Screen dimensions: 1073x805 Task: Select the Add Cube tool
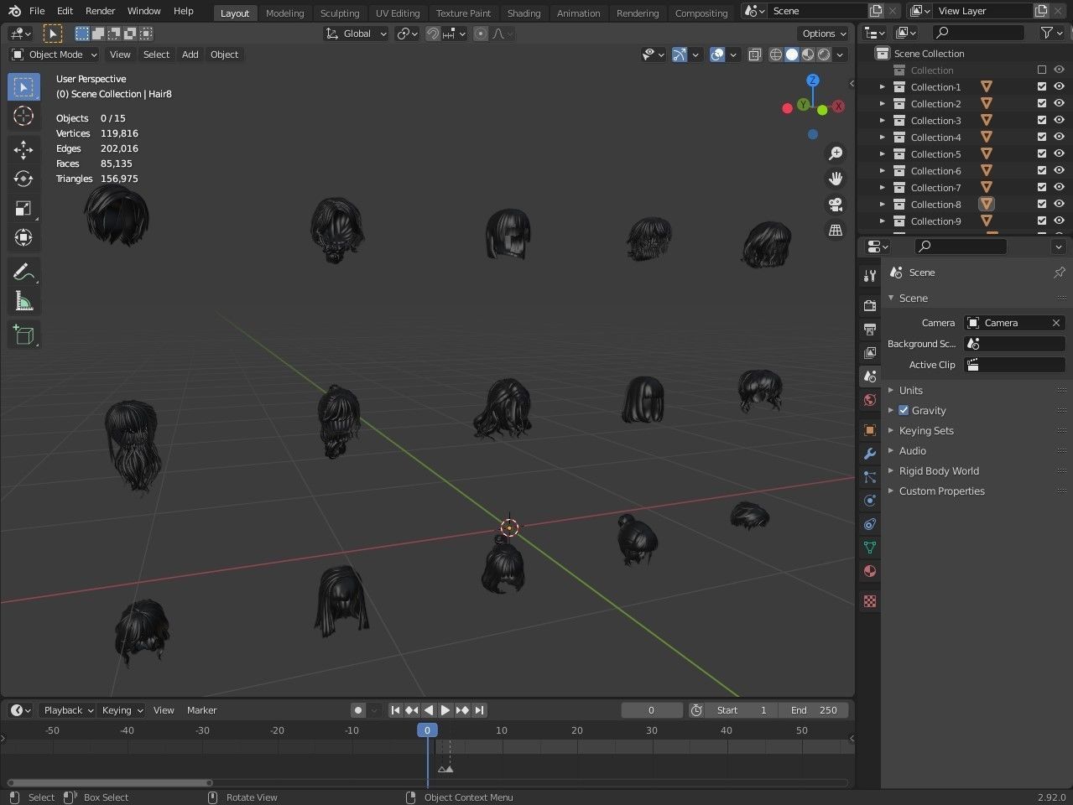pos(23,335)
